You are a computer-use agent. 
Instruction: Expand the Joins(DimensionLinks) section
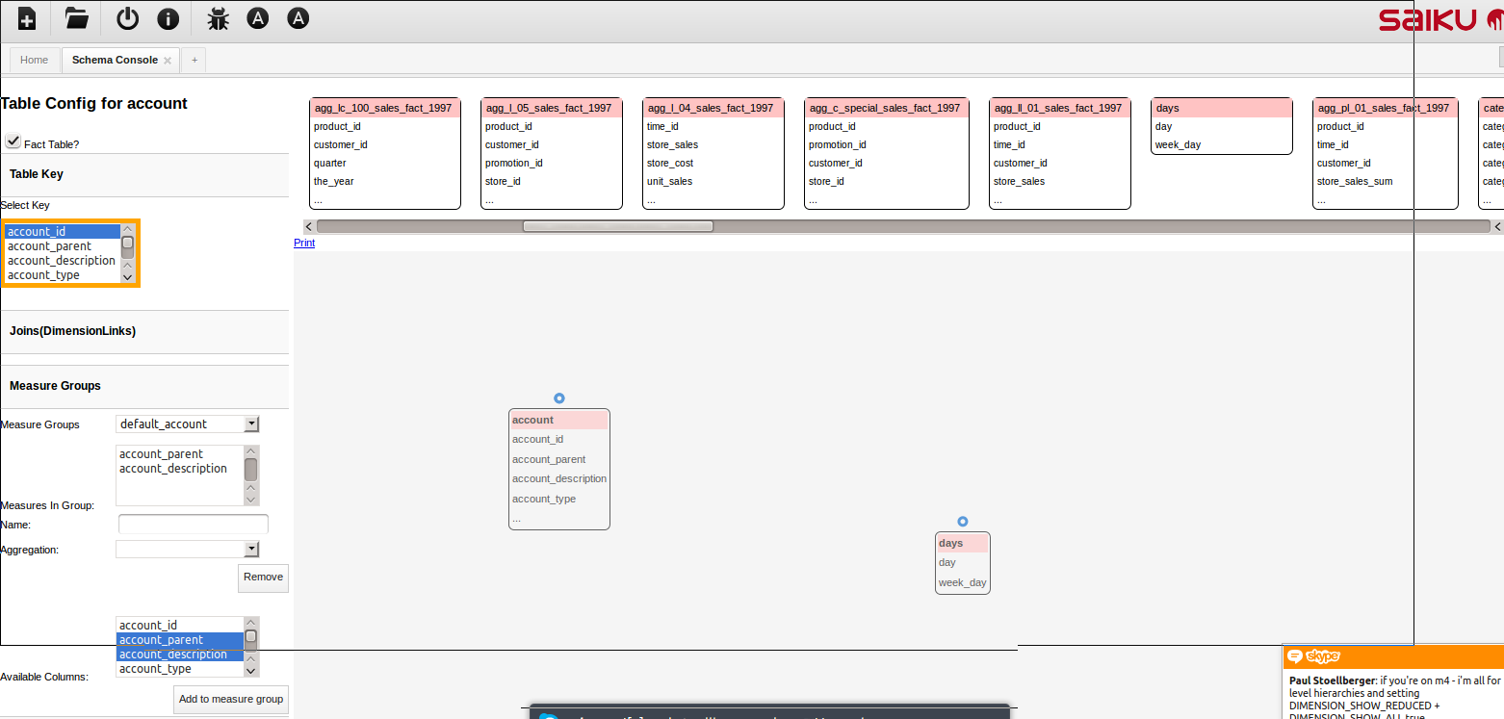[x=144, y=331]
